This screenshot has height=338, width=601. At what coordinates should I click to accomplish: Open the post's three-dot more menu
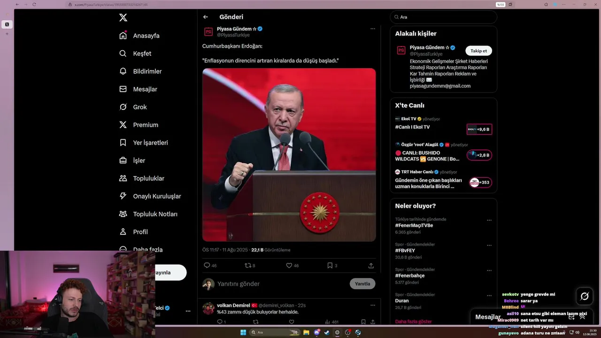373,29
